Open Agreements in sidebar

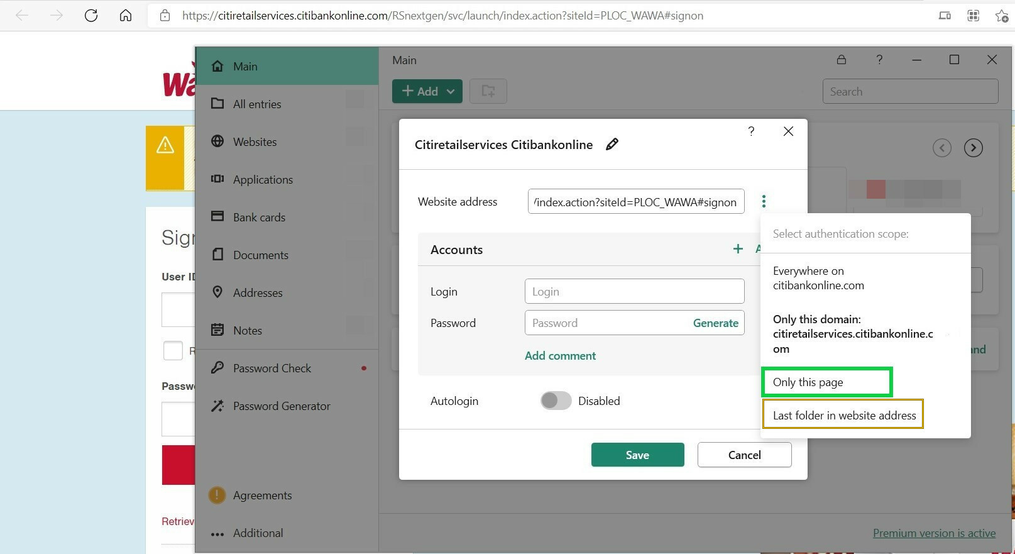pyautogui.click(x=287, y=495)
